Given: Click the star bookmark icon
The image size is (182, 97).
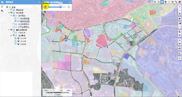Looking at the screenshot, I should (x=180, y=19).
